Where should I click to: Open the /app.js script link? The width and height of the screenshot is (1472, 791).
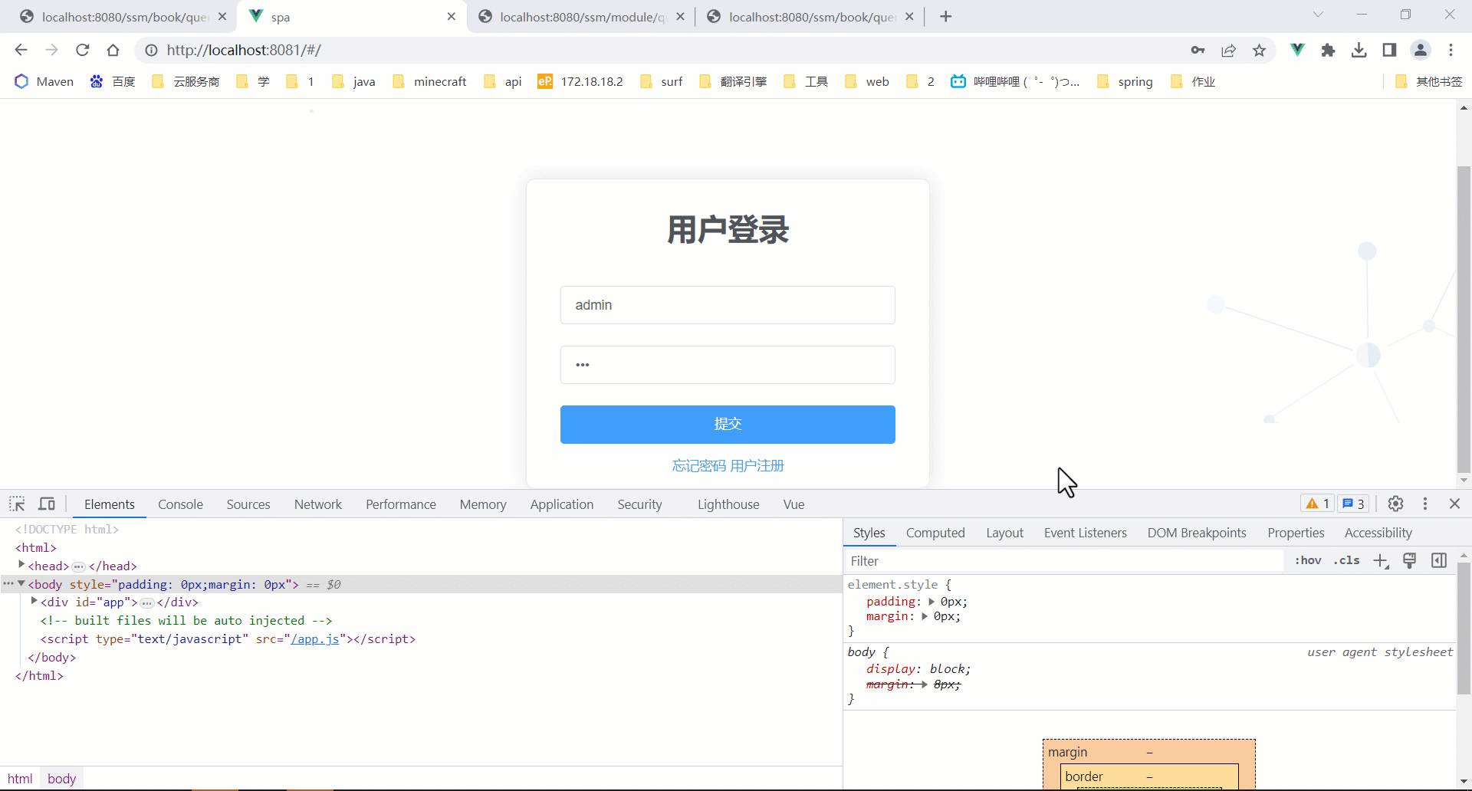(x=315, y=638)
